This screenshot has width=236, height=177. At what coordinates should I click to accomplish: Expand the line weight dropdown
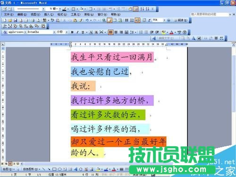(60, 9)
